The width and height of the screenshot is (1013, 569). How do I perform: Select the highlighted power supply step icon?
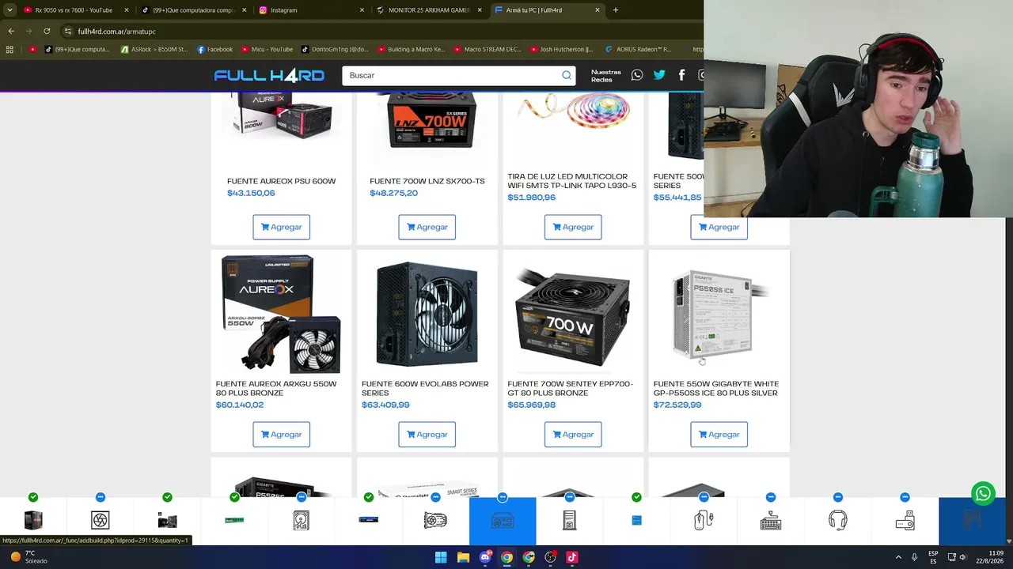tap(503, 520)
